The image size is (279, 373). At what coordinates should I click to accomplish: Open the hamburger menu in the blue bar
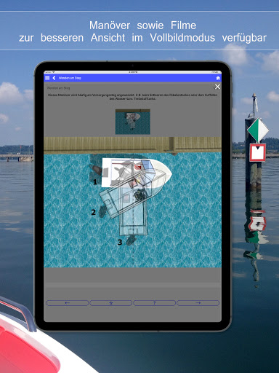47,78
